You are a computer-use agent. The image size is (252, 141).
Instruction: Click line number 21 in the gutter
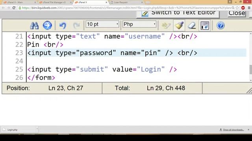tap(19, 36)
